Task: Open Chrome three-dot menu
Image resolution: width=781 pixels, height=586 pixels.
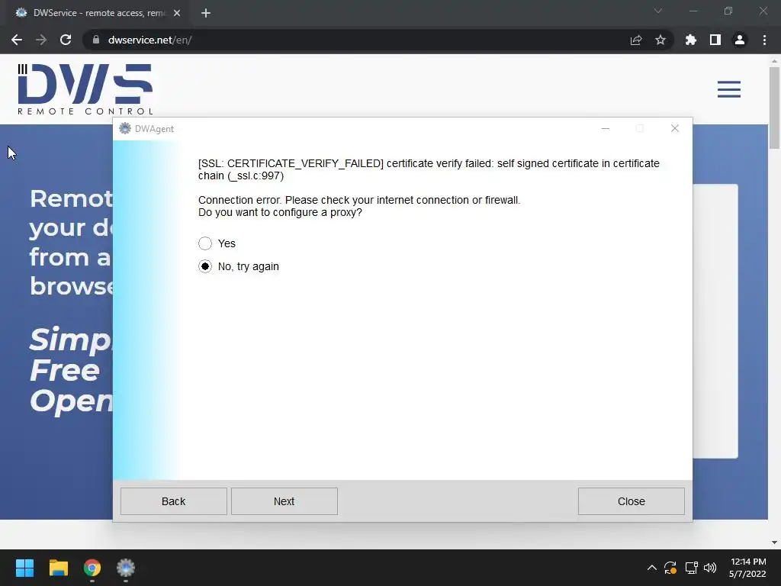Action: pyautogui.click(x=764, y=40)
